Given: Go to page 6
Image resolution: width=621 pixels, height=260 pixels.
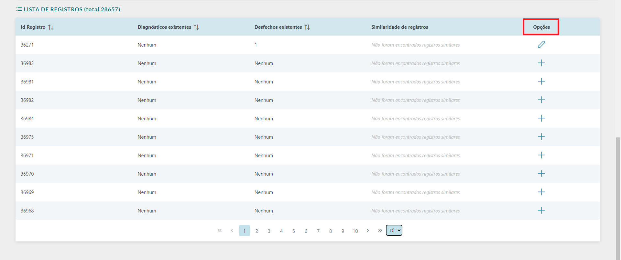Looking at the screenshot, I should click(306, 231).
